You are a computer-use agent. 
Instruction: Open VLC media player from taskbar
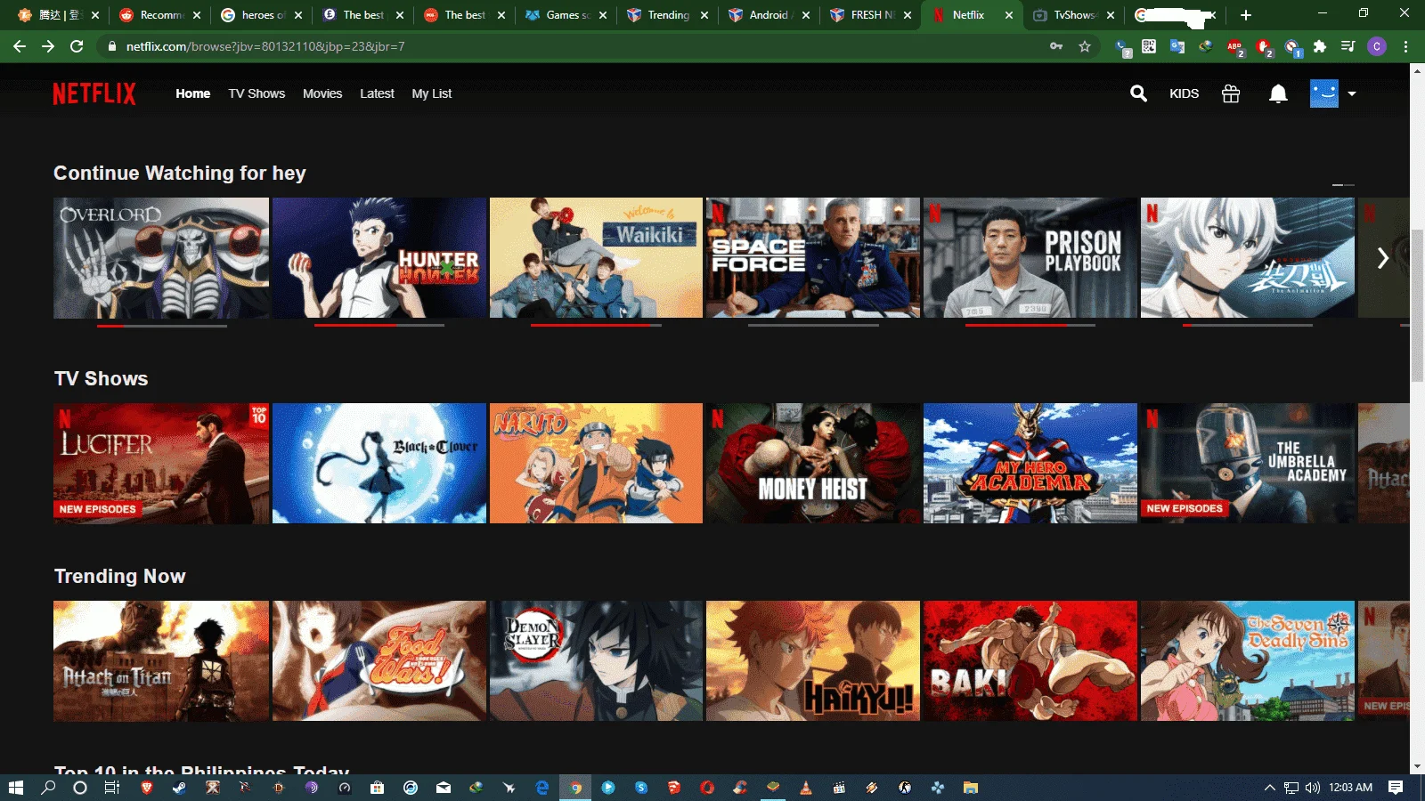click(805, 788)
